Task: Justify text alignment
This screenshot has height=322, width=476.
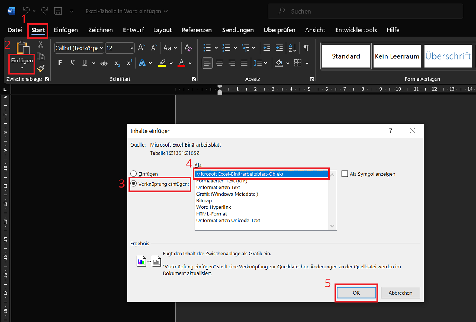Action: pos(244,63)
